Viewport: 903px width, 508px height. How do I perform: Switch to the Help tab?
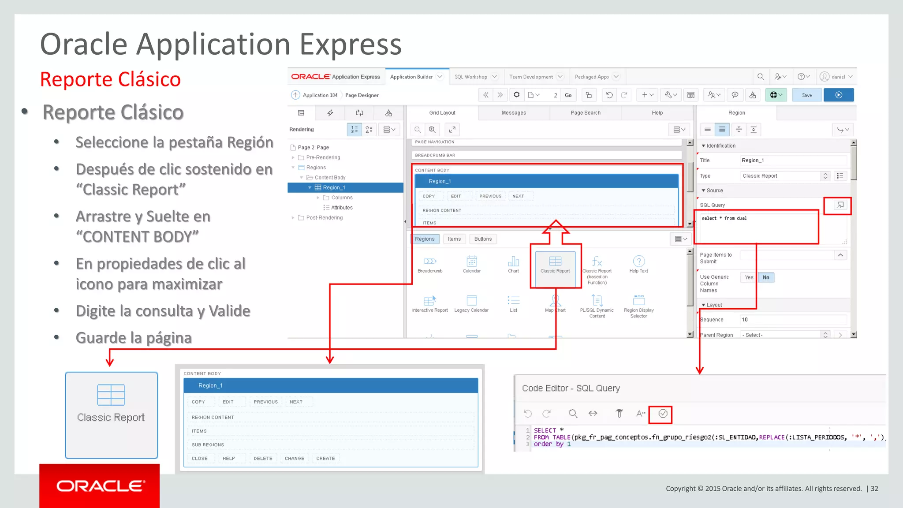(x=657, y=113)
